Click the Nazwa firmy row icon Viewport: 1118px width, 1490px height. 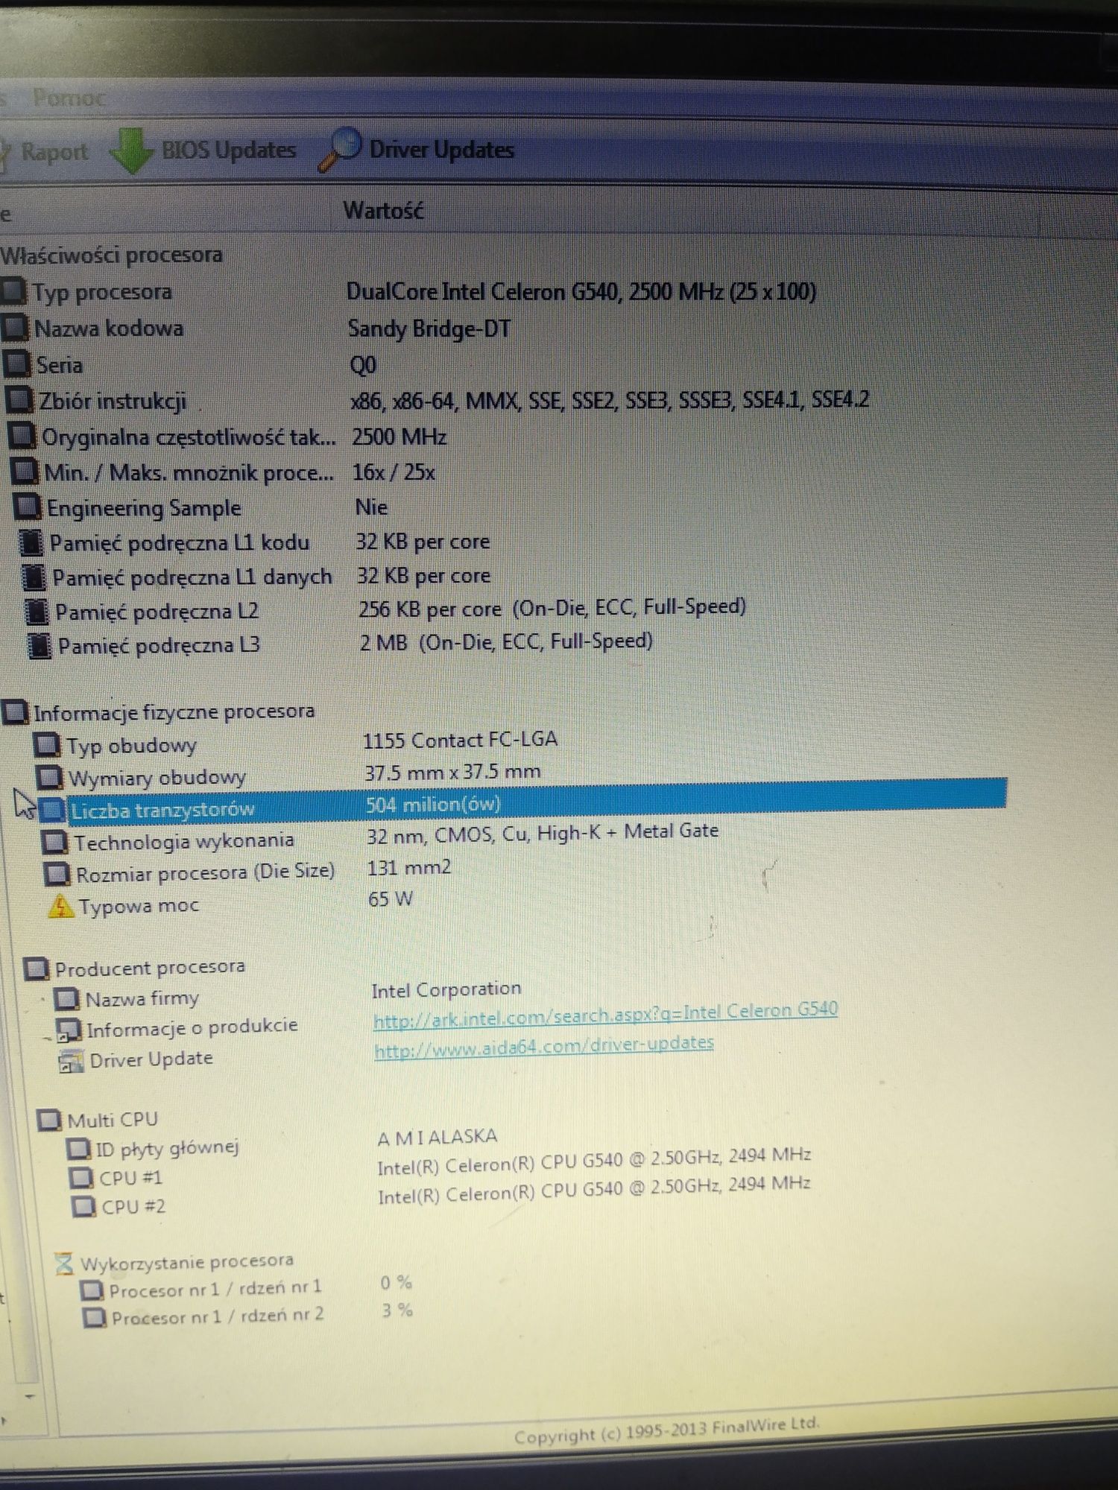(66, 998)
